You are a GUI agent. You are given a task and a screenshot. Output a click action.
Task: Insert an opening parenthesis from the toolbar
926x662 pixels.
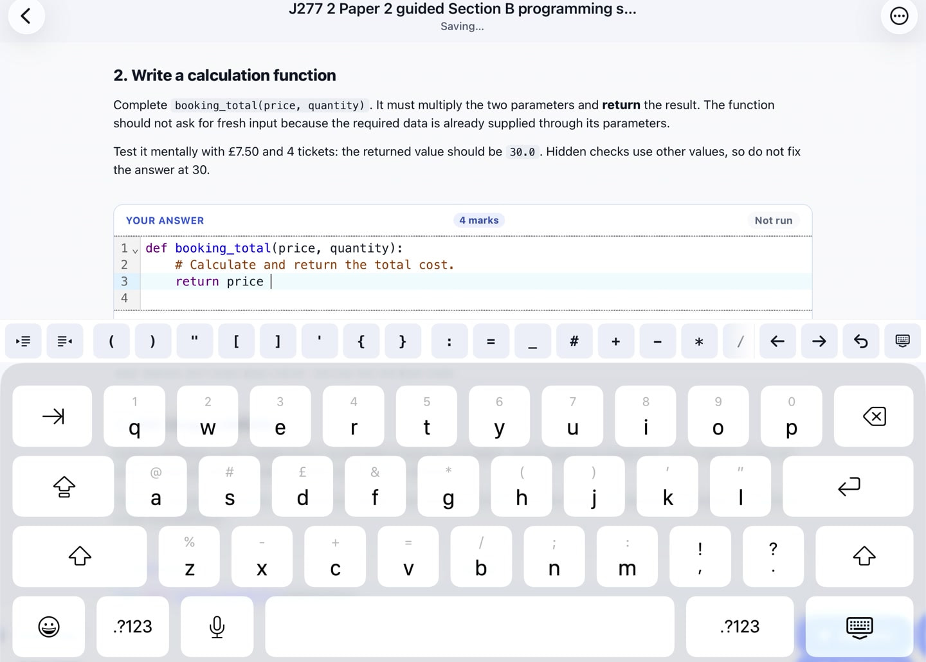111,341
